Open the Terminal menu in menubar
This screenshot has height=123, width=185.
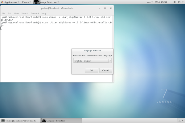point(35,14)
